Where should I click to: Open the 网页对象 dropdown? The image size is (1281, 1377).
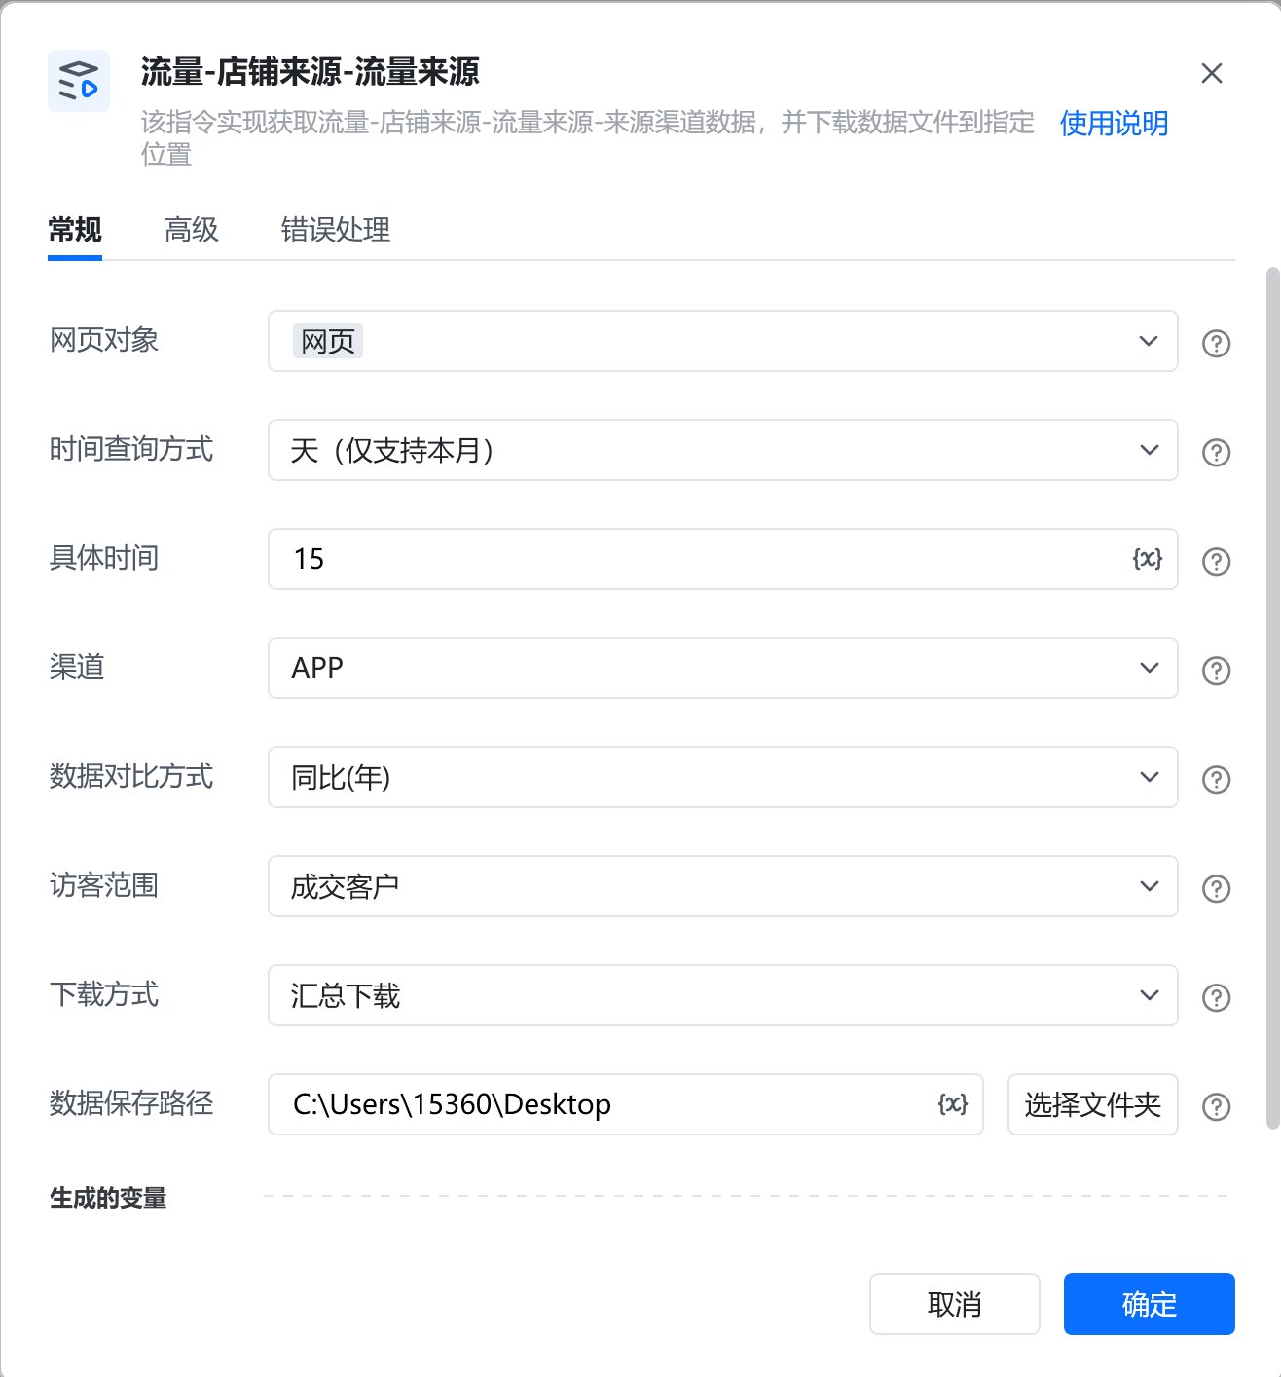[722, 341]
